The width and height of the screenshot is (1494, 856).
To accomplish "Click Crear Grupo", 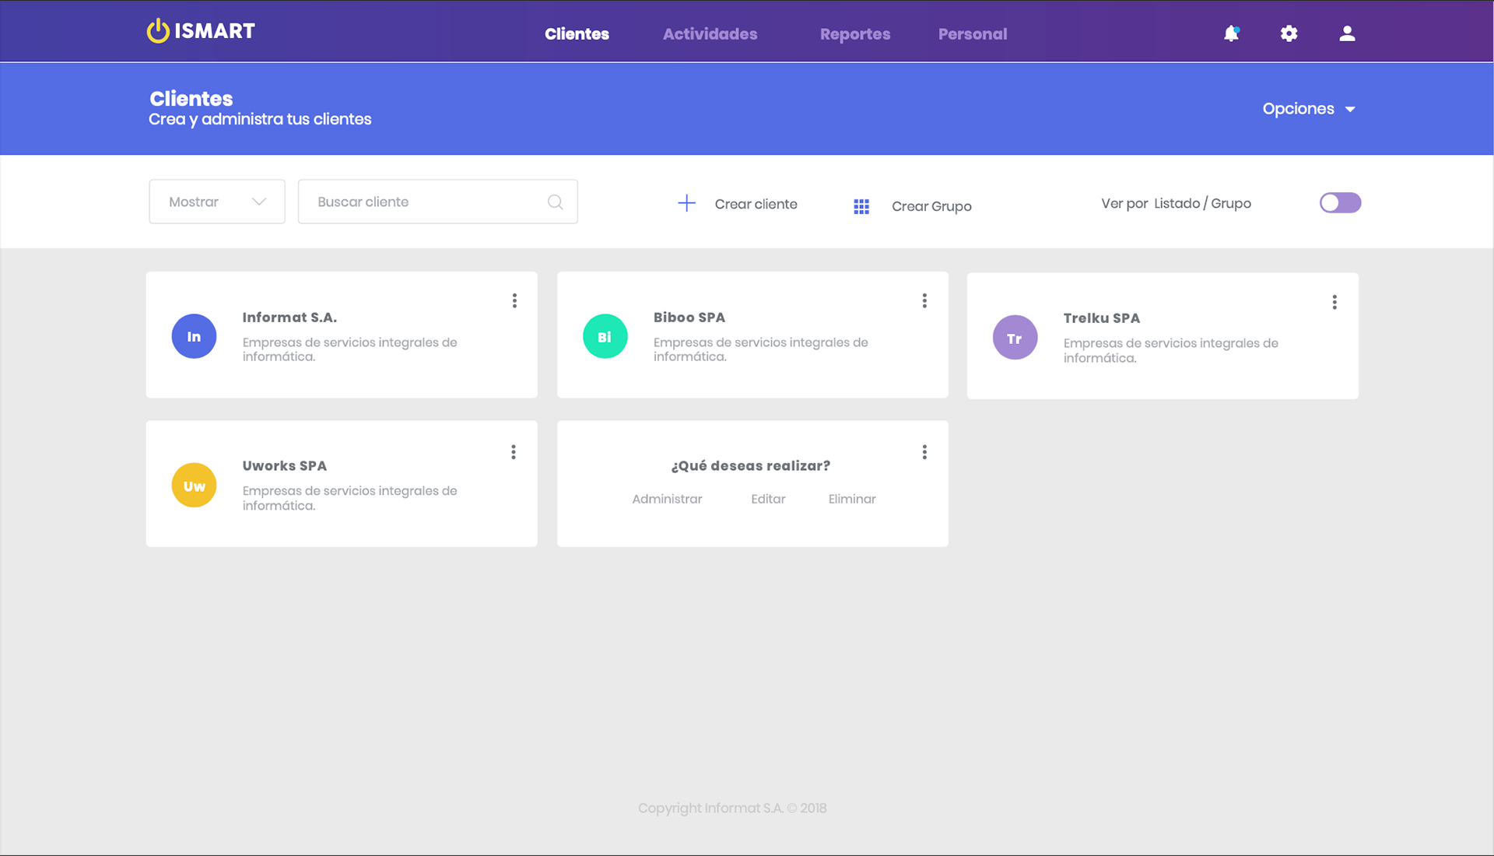I will [x=931, y=206].
